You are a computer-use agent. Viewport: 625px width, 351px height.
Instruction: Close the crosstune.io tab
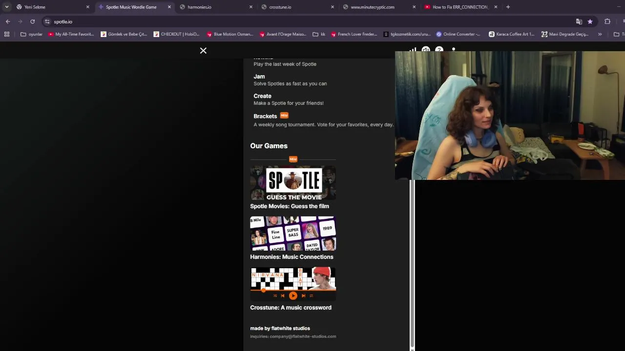point(333,7)
